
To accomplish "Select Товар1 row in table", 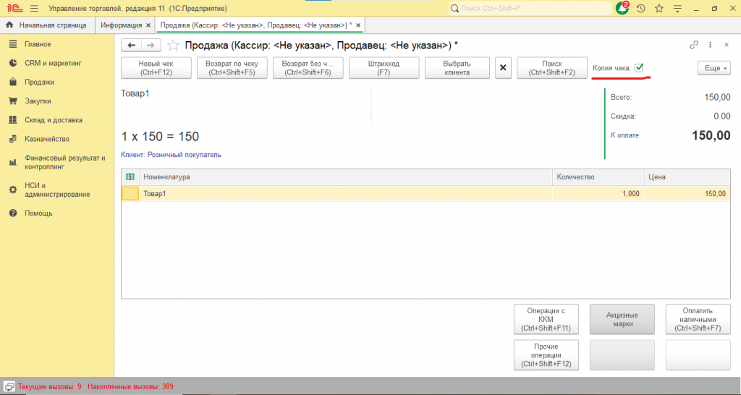I will tap(425, 194).
